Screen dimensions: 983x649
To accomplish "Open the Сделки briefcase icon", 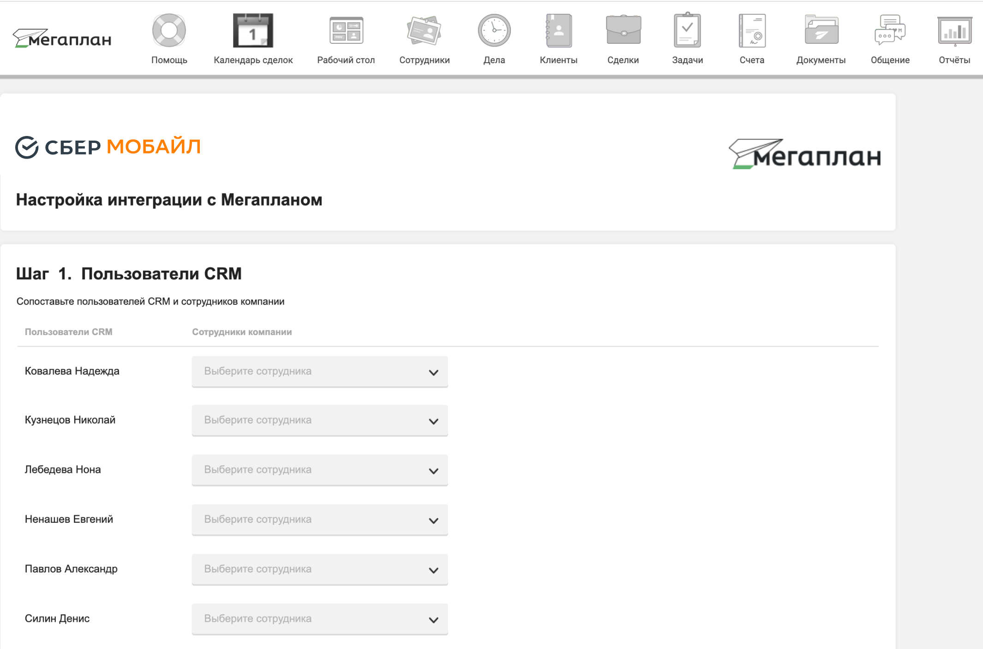I will [623, 31].
